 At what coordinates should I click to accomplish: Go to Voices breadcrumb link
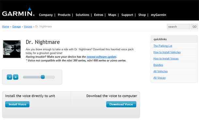(x=28, y=26)
